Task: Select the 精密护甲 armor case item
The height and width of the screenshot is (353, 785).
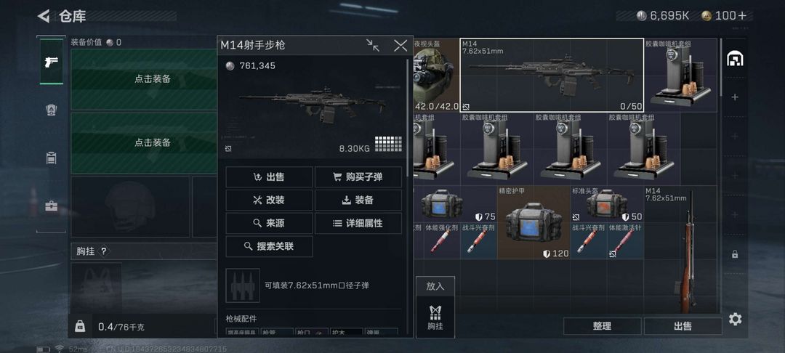Action: (534, 222)
